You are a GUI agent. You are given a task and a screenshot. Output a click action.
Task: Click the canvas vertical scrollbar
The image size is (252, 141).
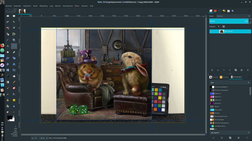tap(206, 75)
